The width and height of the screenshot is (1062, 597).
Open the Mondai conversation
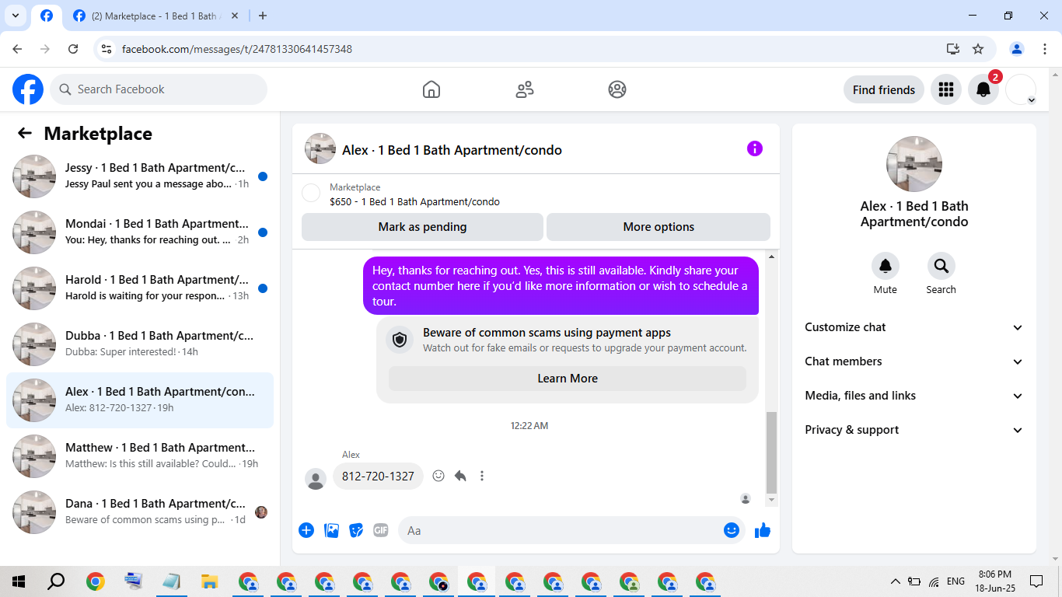140,232
